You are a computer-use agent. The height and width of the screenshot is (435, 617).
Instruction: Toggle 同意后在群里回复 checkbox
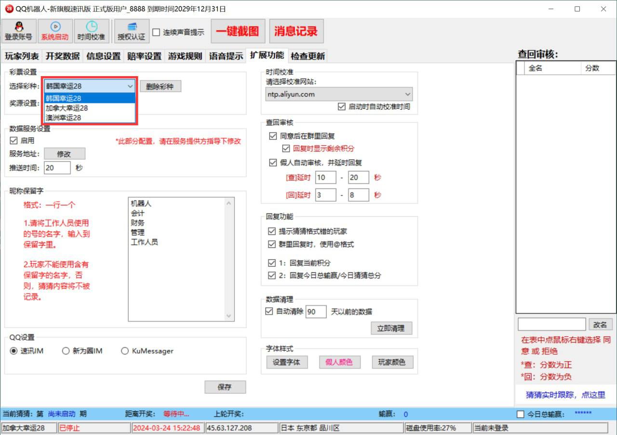(x=273, y=136)
